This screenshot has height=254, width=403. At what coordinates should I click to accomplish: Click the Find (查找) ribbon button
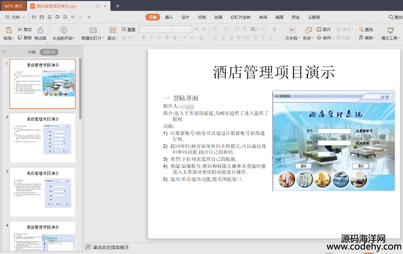coord(366,30)
